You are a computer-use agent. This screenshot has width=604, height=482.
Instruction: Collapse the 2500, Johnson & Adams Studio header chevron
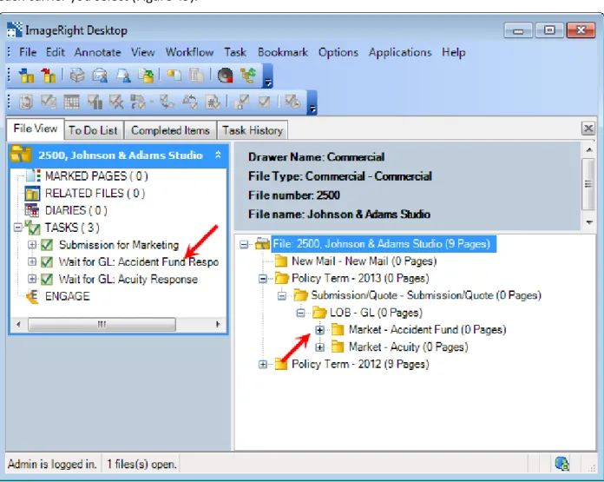point(218,155)
